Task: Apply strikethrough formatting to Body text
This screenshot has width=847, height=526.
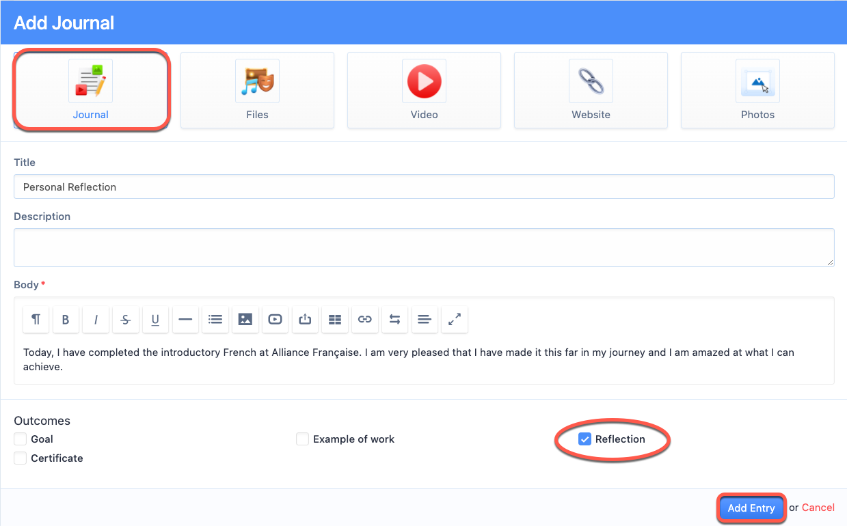Action: 126,319
